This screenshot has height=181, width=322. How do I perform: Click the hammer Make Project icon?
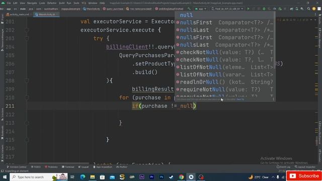(189, 9)
